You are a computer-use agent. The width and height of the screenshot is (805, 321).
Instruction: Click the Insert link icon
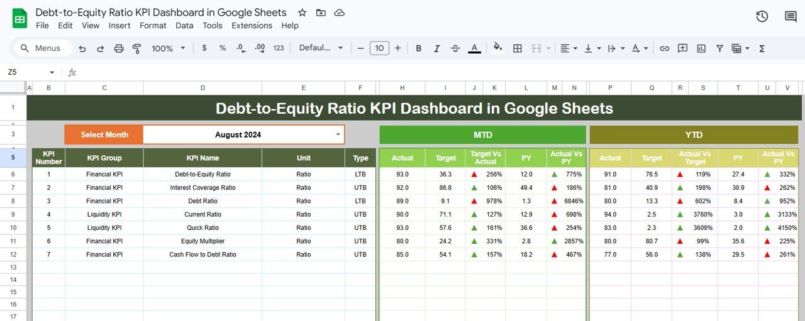click(x=664, y=48)
